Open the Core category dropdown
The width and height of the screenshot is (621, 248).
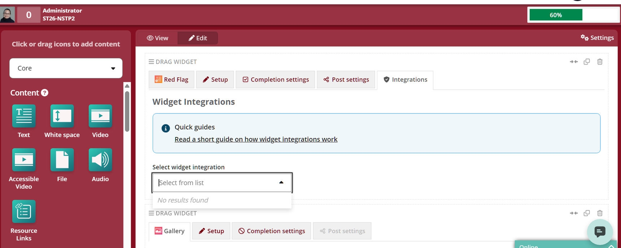(66, 68)
